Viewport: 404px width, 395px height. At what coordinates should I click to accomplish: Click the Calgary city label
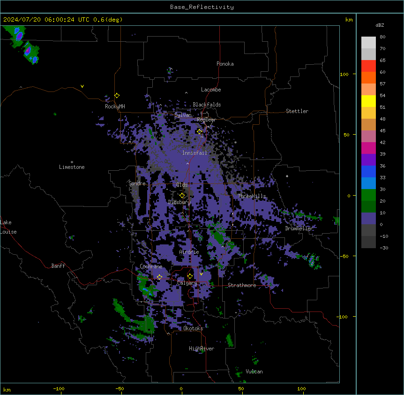pyautogui.click(x=187, y=283)
